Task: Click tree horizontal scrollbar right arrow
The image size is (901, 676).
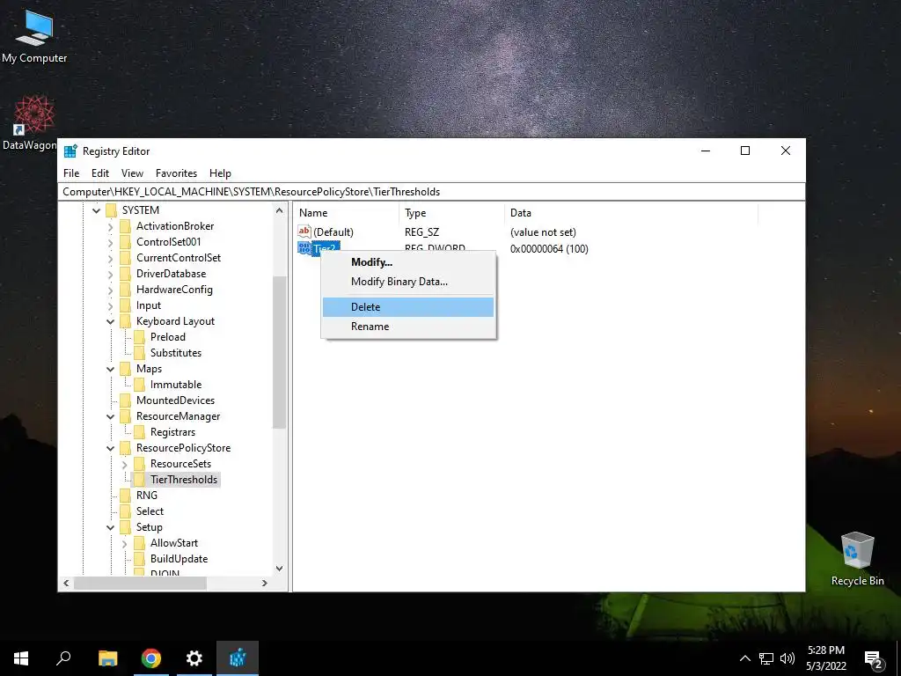Action: (x=264, y=583)
